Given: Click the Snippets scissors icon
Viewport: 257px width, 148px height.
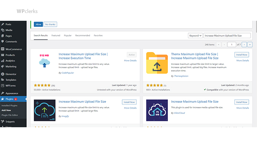Looking at the screenshot, I should coord(3,121).
